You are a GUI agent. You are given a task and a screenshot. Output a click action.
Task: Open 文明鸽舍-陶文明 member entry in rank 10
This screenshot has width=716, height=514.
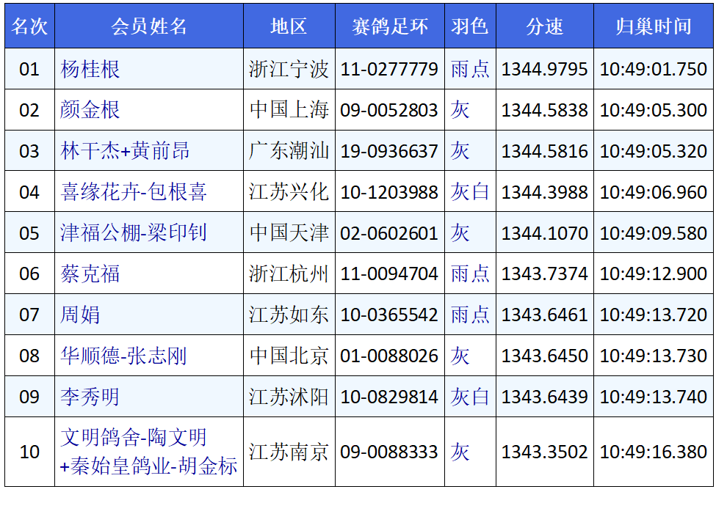134,438
